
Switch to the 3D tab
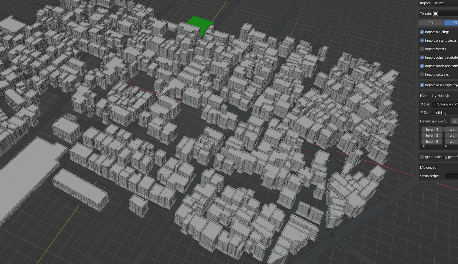431,23
